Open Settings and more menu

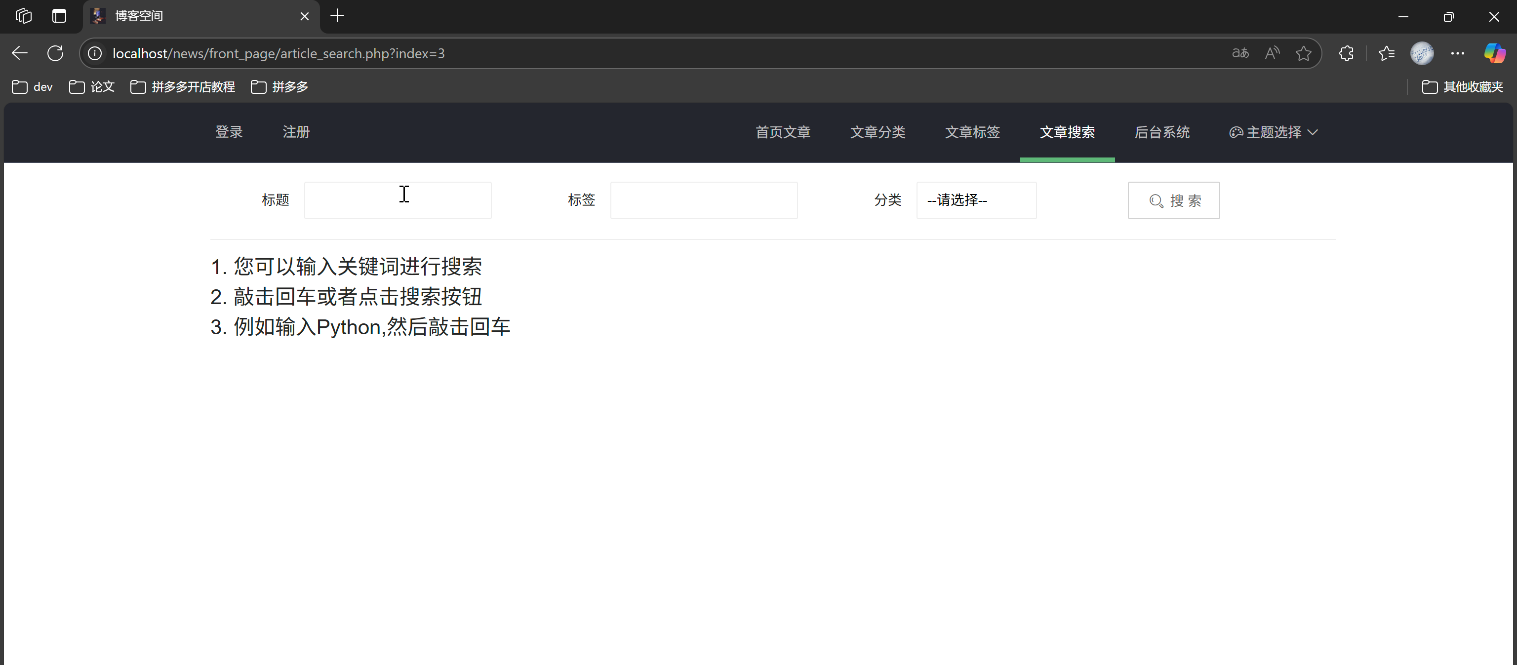pyautogui.click(x=1458, y=53)
